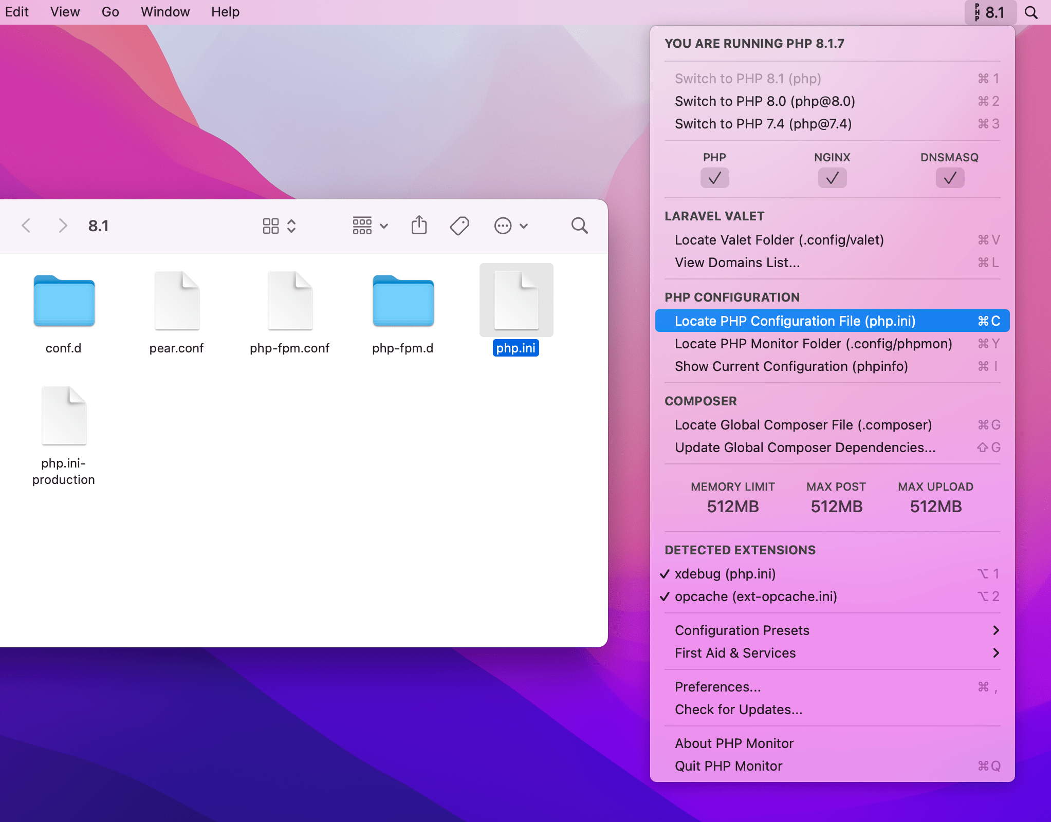
Task: Open Finder search magnifier
Action: [x=579, y=226]
